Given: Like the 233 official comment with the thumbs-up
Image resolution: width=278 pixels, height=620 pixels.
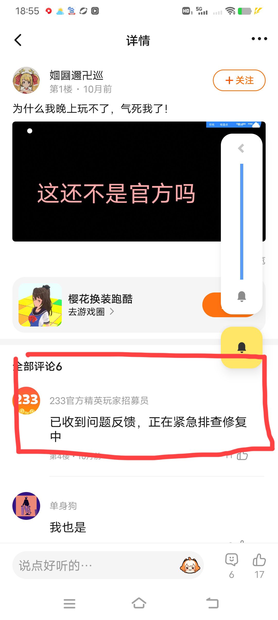Looking at the screenshot, I should pyautogui.click(x=242, y=456).
